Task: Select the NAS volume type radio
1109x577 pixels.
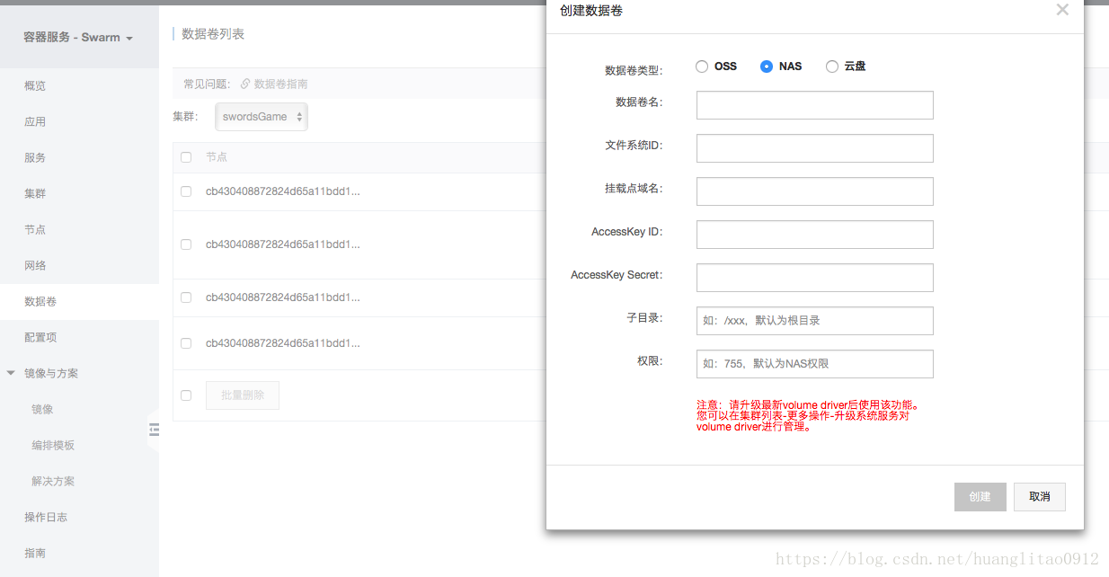Action: (x=767, y=67)
